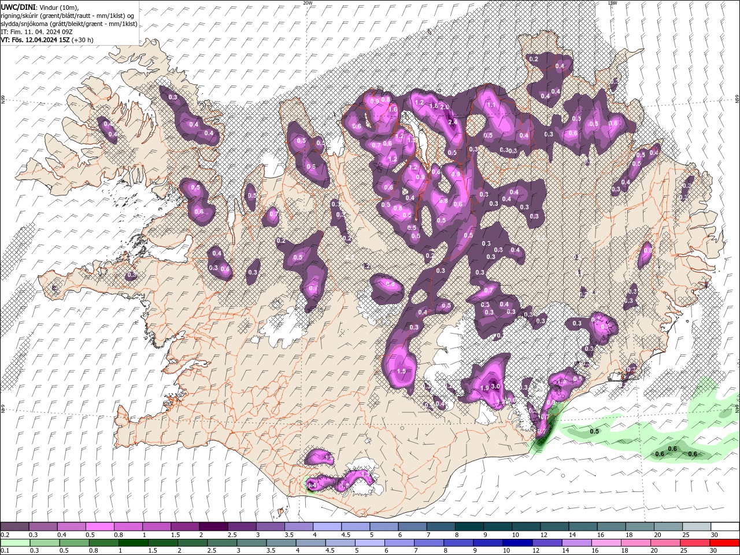The width and height of the screenshot is (740, 555).
Task: Select the light pink swatch labeled 16 in bottom legend row
Action: pos(606,542)
